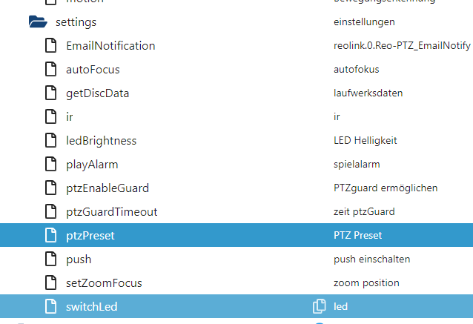
Task: Click the 'LED Helligkeit' name cell
Action: pos(365,140)
